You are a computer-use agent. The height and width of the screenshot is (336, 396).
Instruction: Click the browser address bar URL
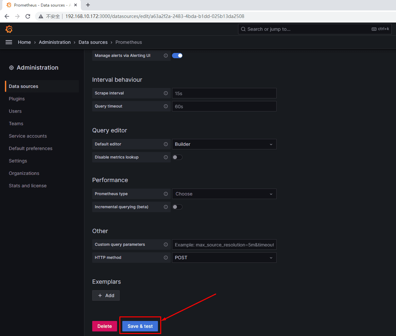click(x=155, y=16)
